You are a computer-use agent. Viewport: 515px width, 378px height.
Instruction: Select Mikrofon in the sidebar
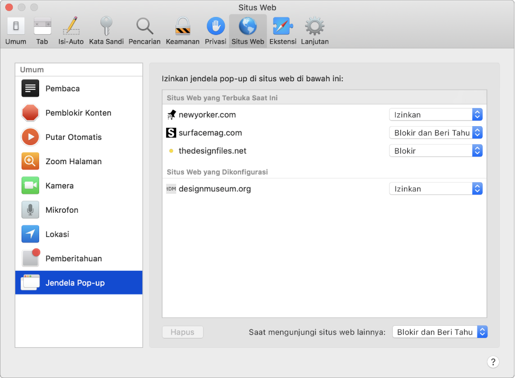coord(79,210)
